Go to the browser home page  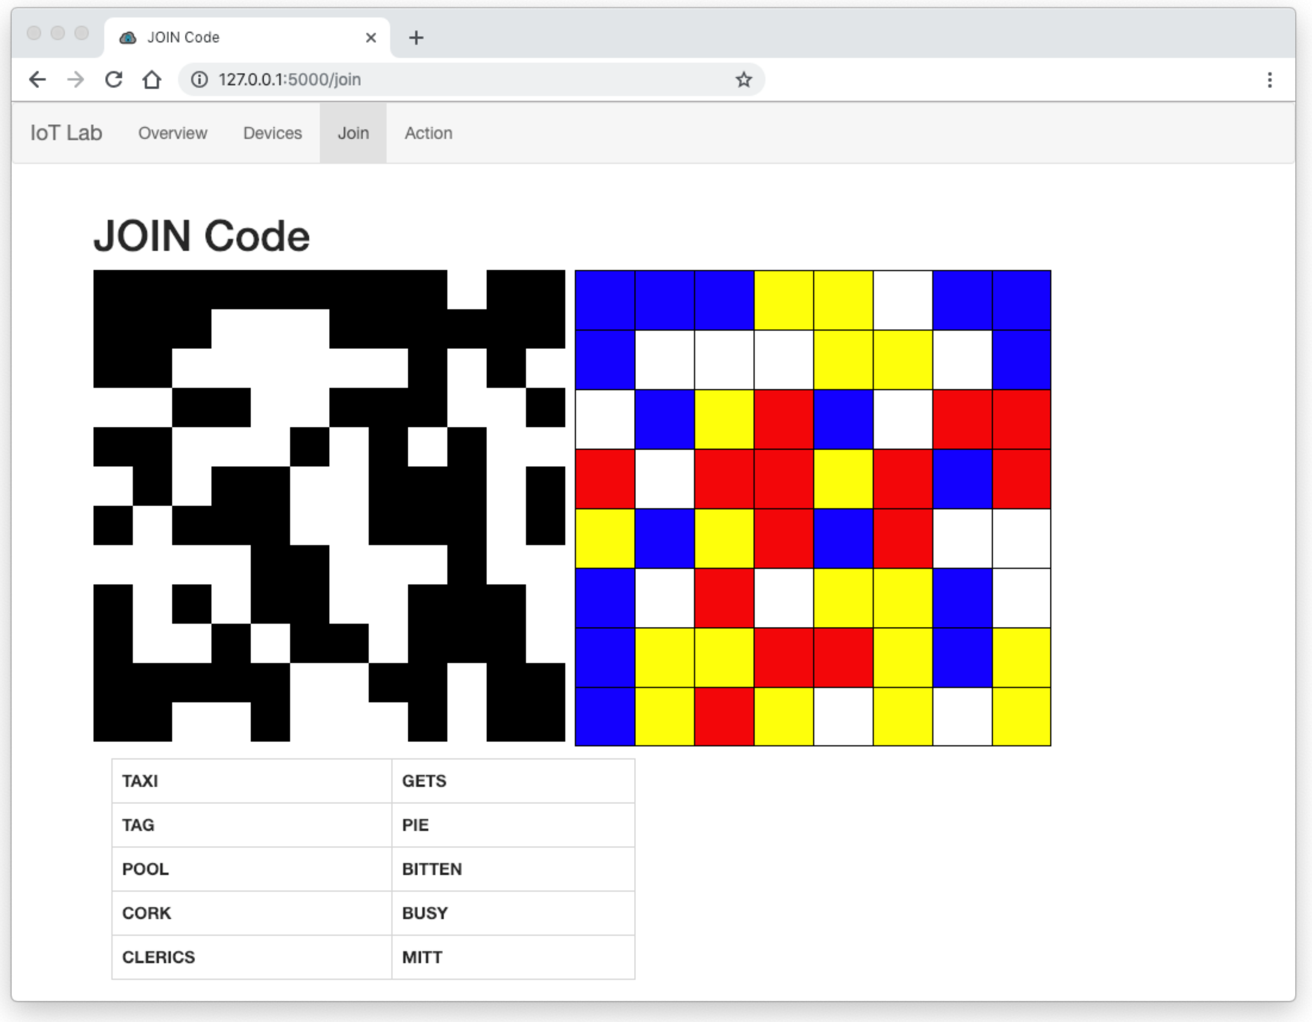click(152, 79)
